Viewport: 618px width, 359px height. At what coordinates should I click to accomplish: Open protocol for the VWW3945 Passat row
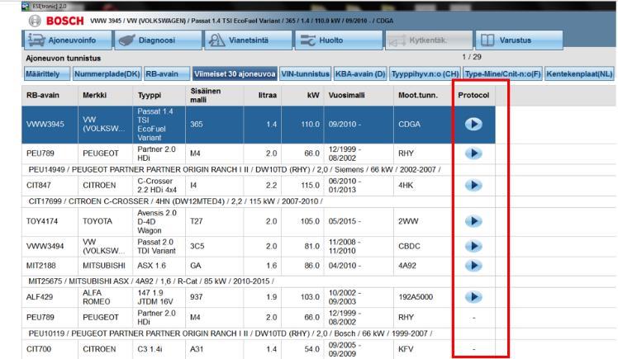473,124
